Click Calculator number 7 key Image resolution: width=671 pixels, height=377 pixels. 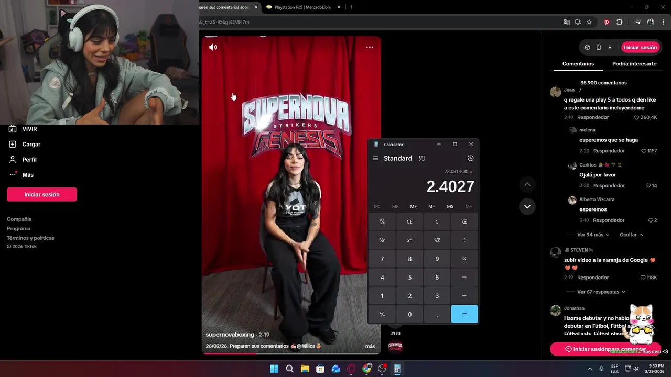pyautogui.click(x=382, y=259)
